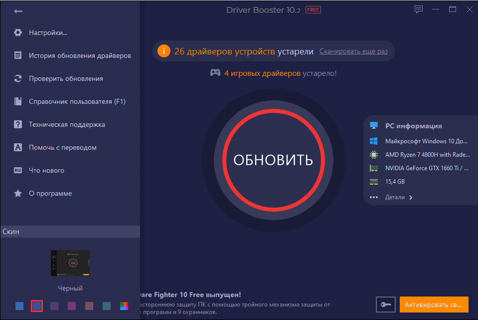The image size is (478, 320).
Task: Click Активировать се... orange button
Action: click(434, 305)
